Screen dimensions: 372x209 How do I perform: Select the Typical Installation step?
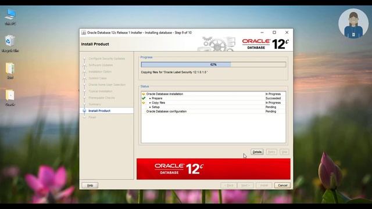click(x=101, y=91)
